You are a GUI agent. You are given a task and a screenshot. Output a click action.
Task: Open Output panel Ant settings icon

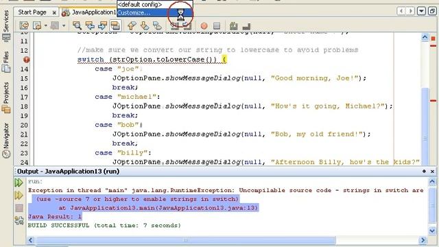19,220
